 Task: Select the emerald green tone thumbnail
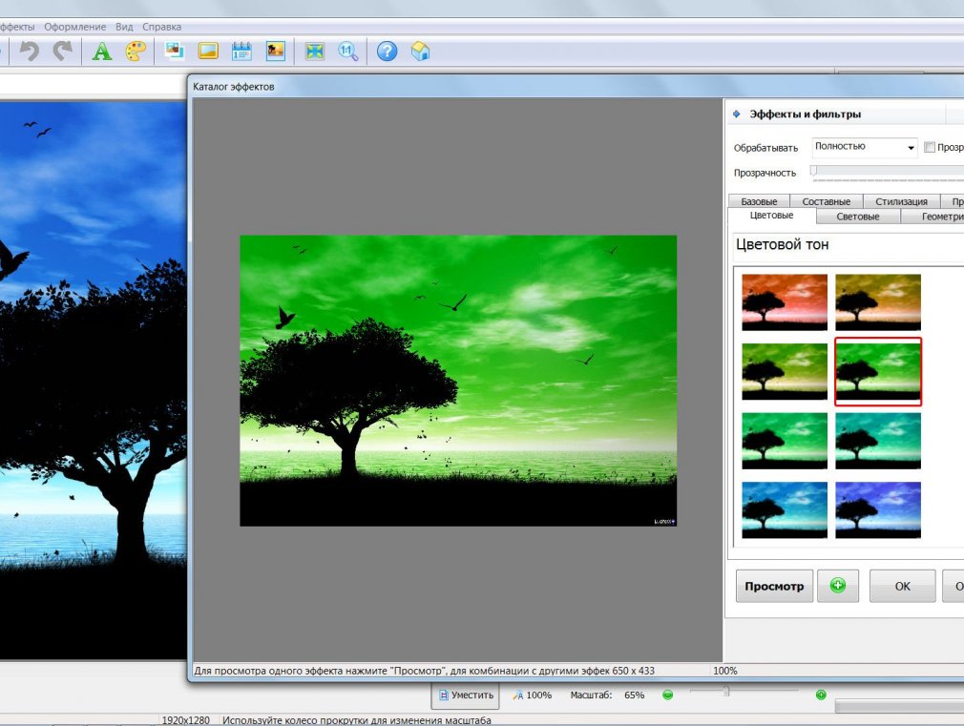(x=784, y=441)
